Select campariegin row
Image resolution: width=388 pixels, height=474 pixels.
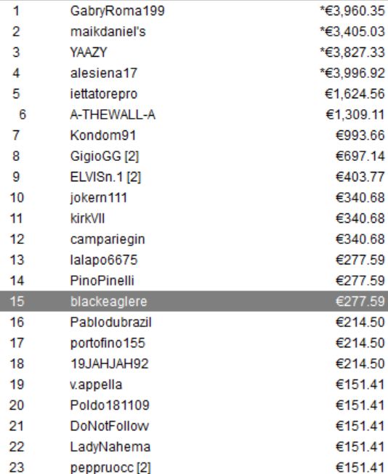tap(194, 239)
